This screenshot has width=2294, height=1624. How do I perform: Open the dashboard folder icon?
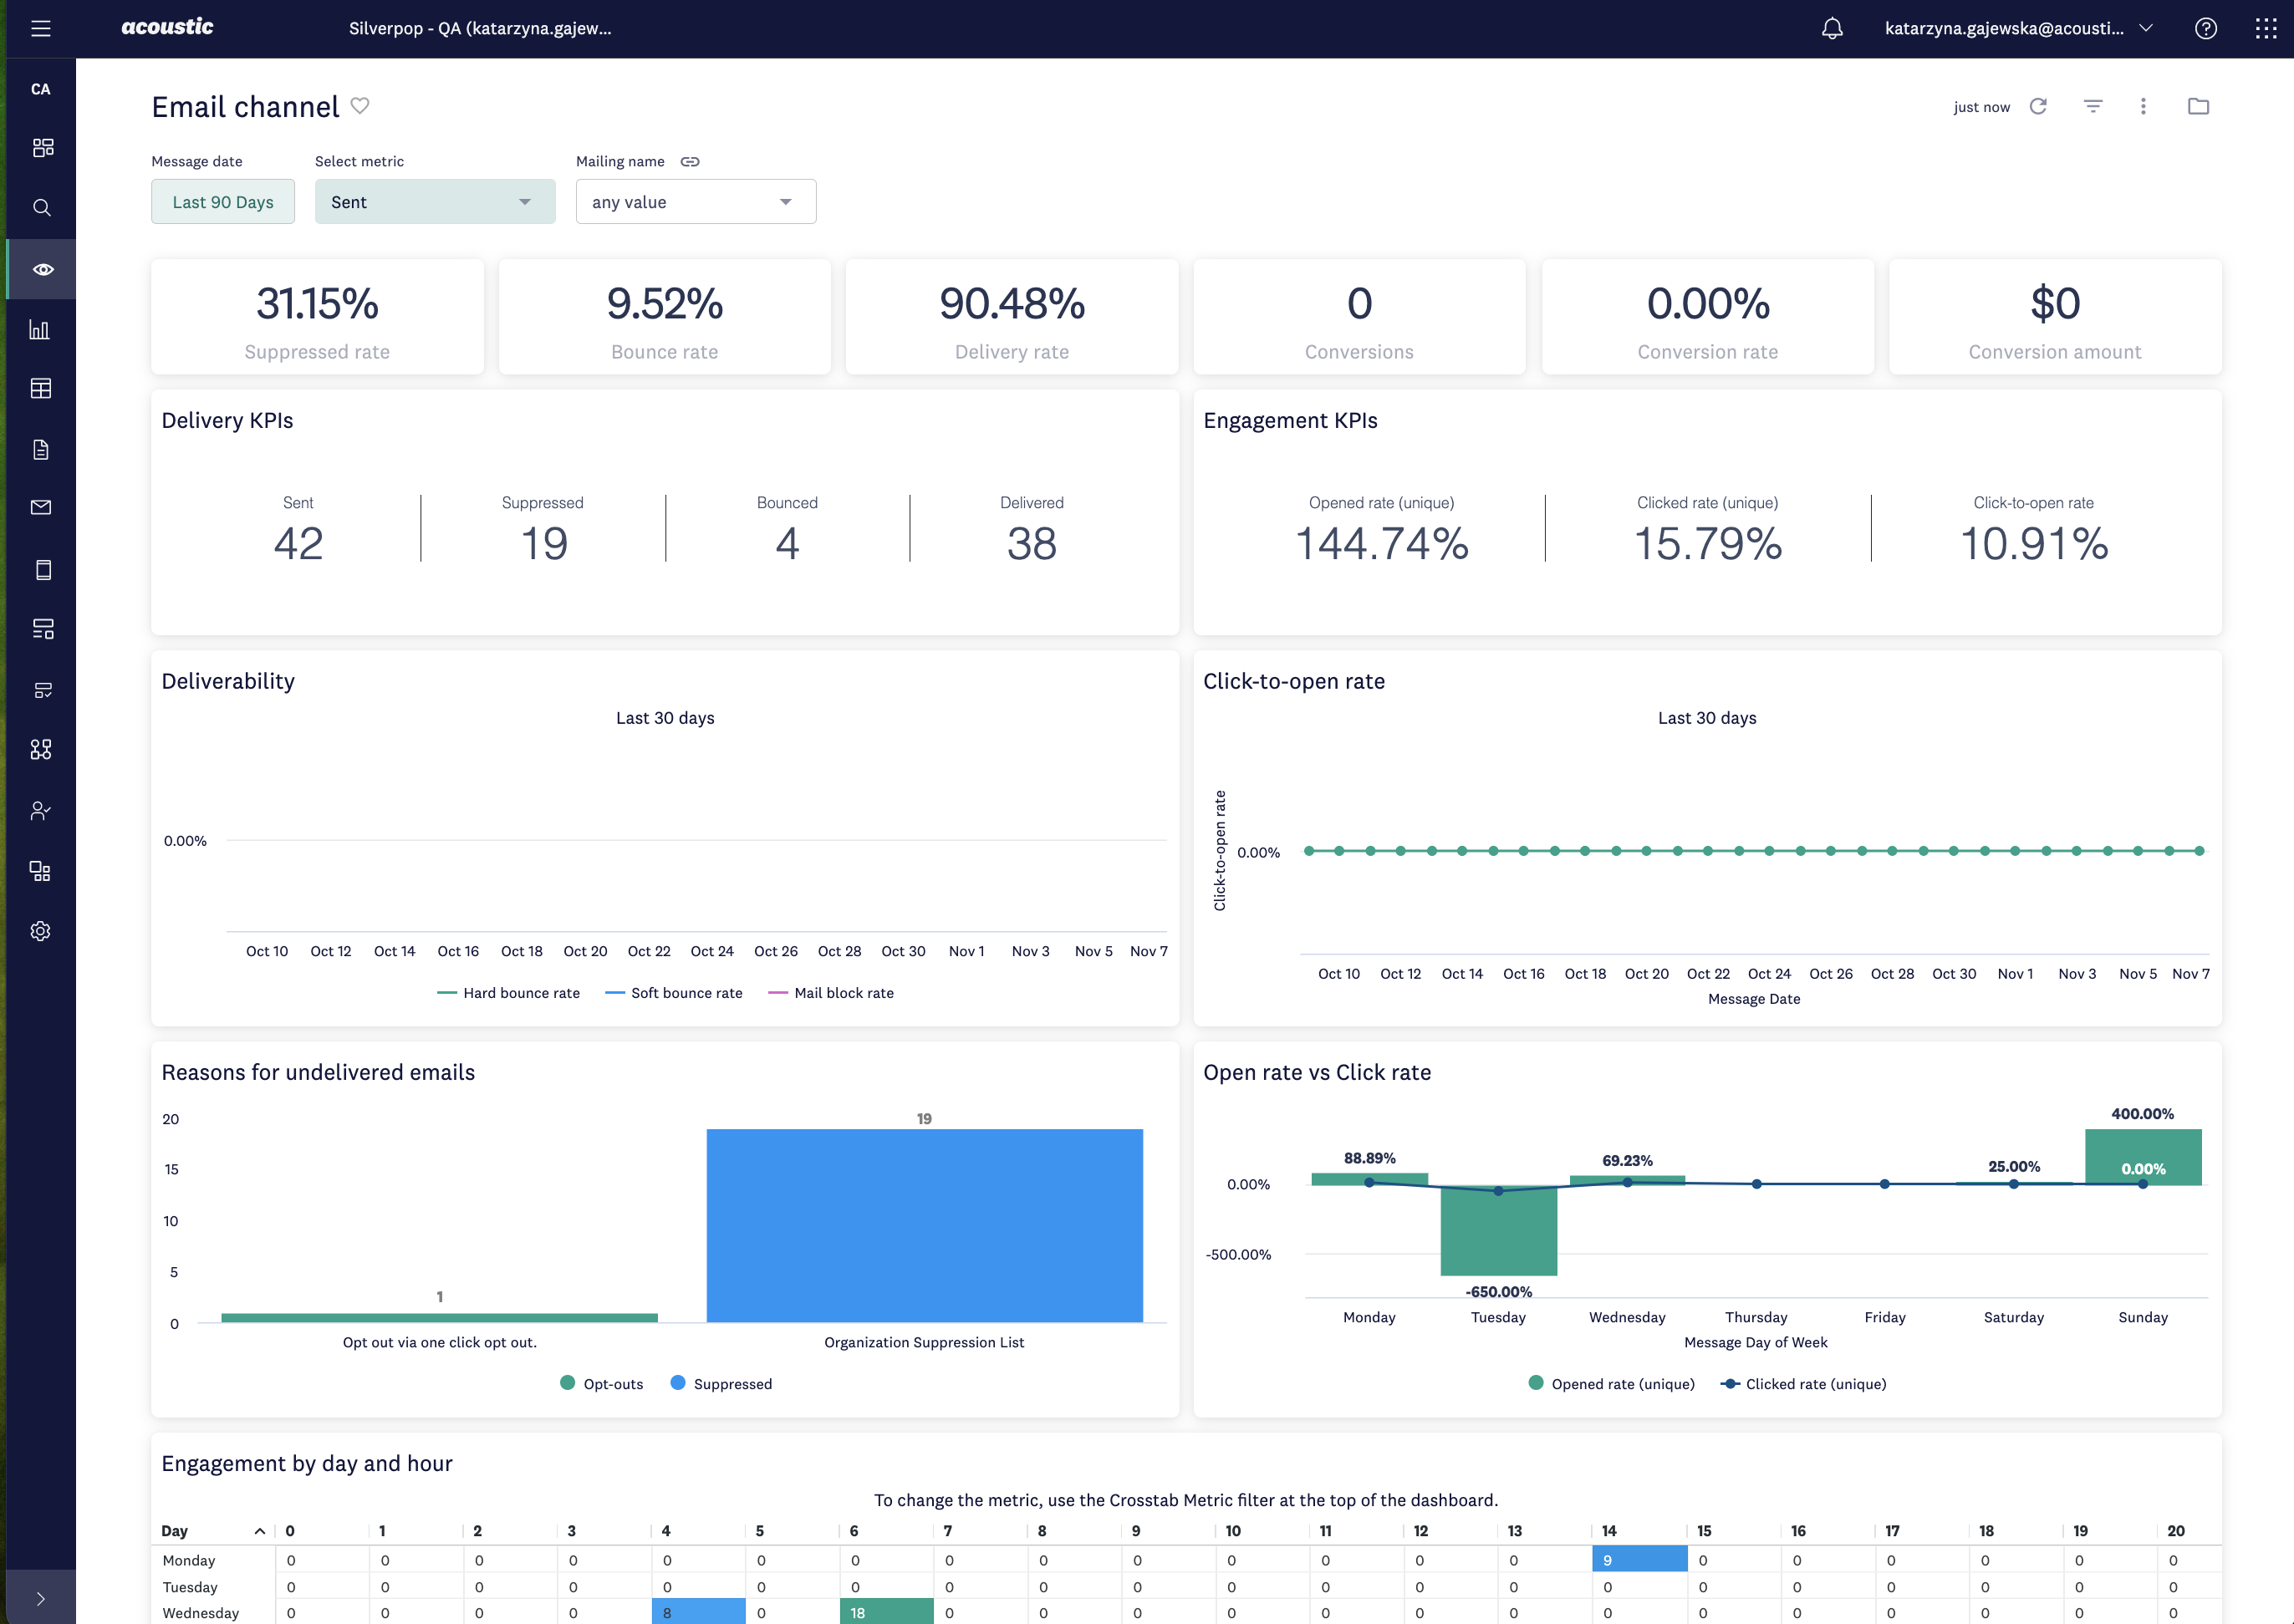click(2198, 106)
